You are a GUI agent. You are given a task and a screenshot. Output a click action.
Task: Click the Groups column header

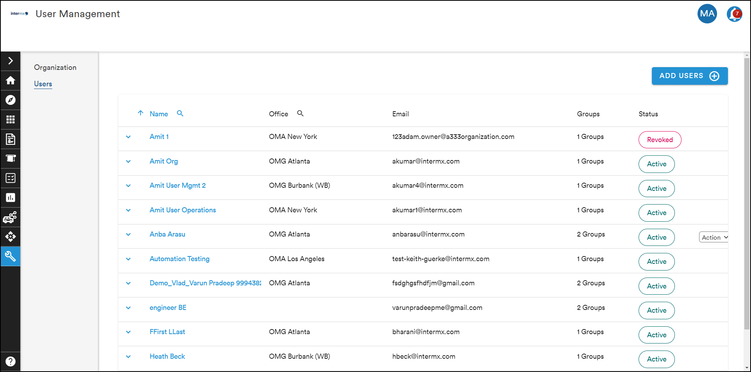coord(588,114)
